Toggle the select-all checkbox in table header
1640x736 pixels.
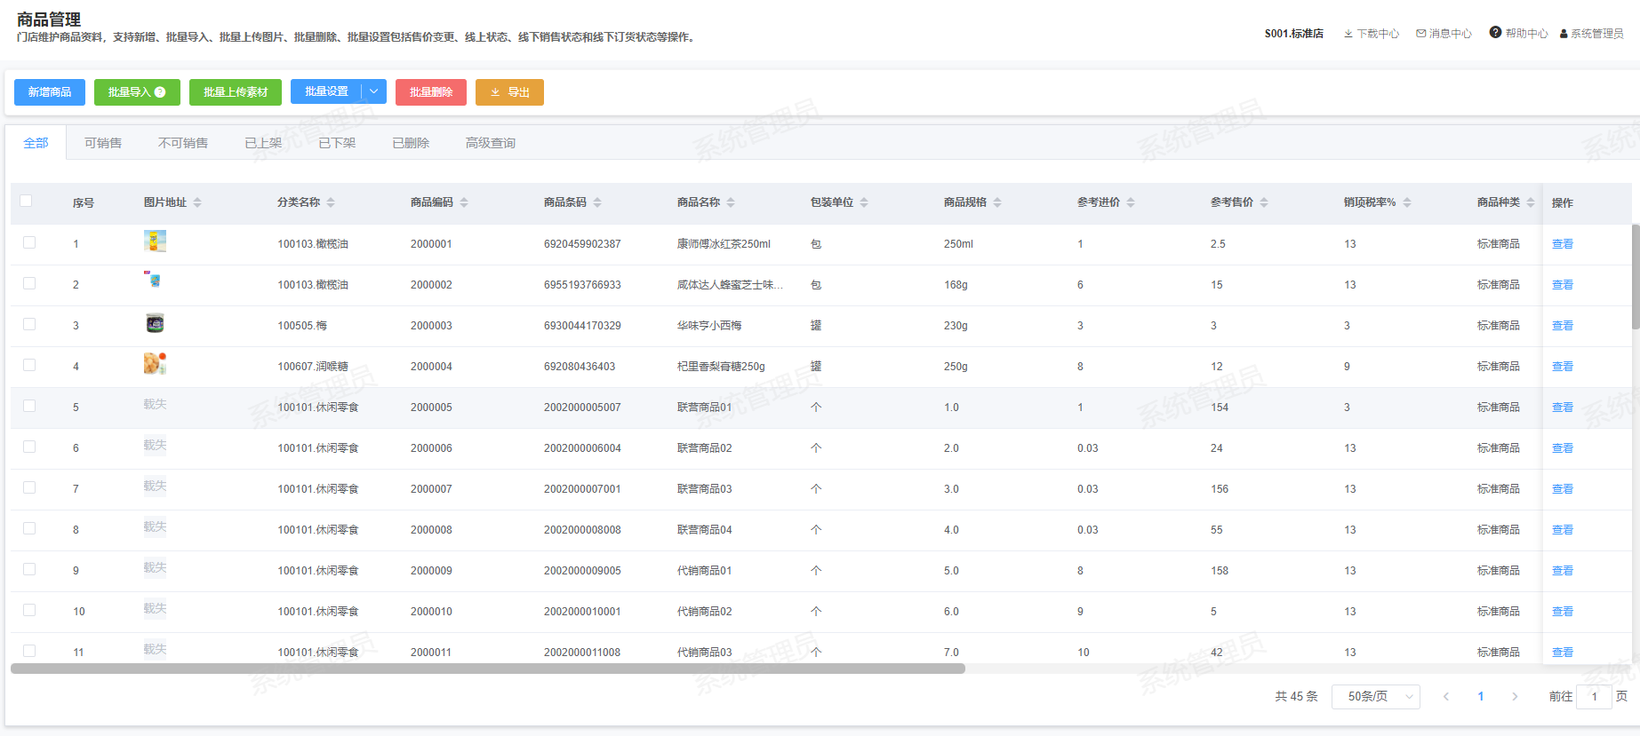tap(26, 202)
